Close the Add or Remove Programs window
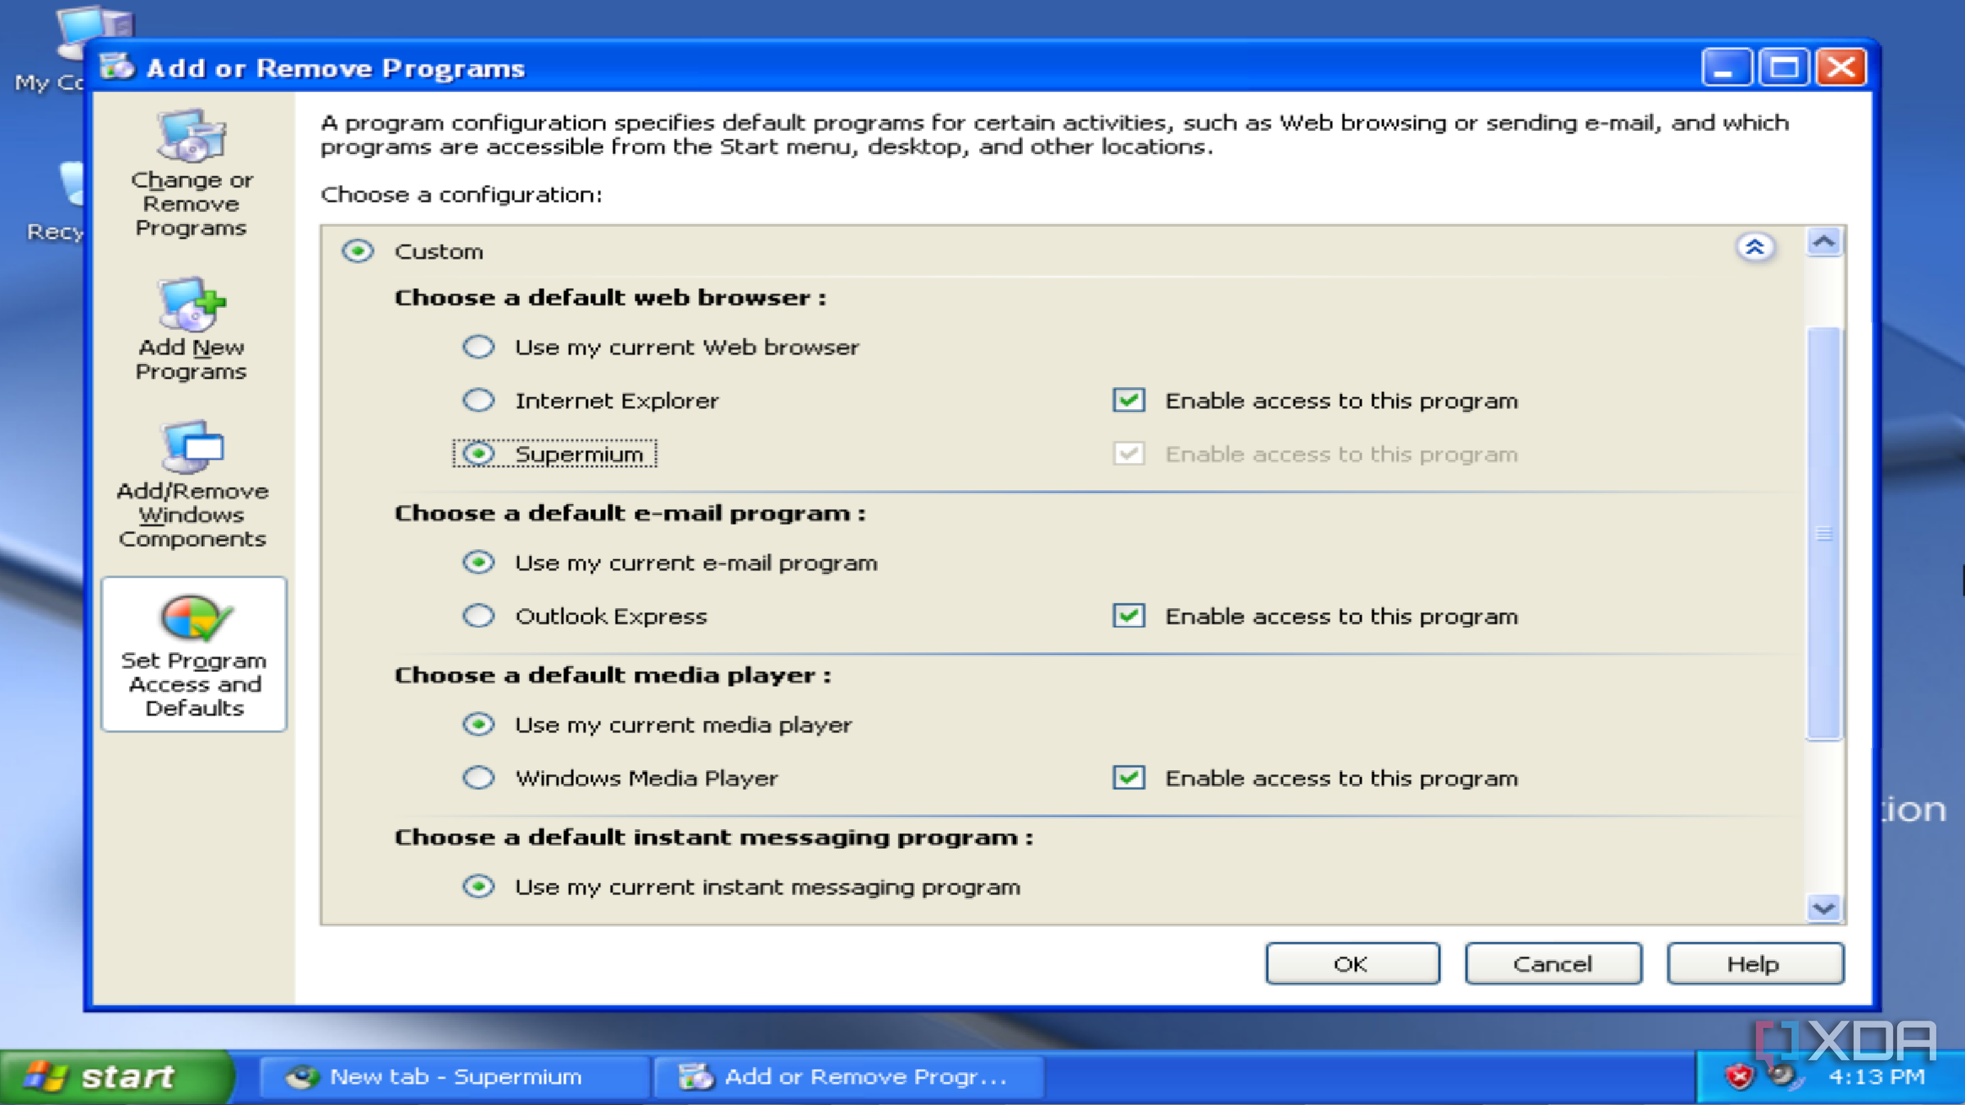This screenshot has height=1105, width=1965. (x=1841, y=67)
